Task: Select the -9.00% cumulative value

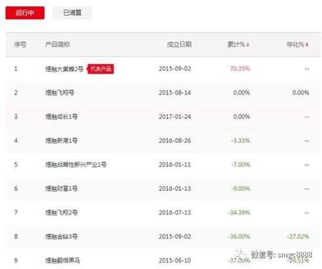Action: tap(241, 188)
